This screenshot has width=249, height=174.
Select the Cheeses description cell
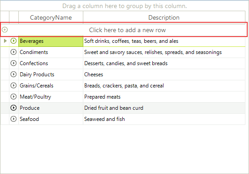pyautogui.click(x=164, y=75)
